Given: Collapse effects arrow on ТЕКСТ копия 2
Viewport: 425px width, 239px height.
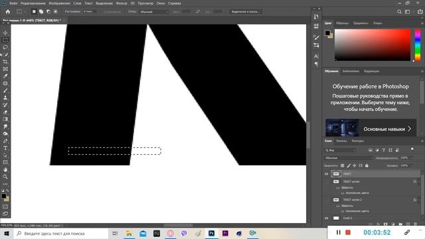Looking at the screenshot, I should [x=419, y=200].
